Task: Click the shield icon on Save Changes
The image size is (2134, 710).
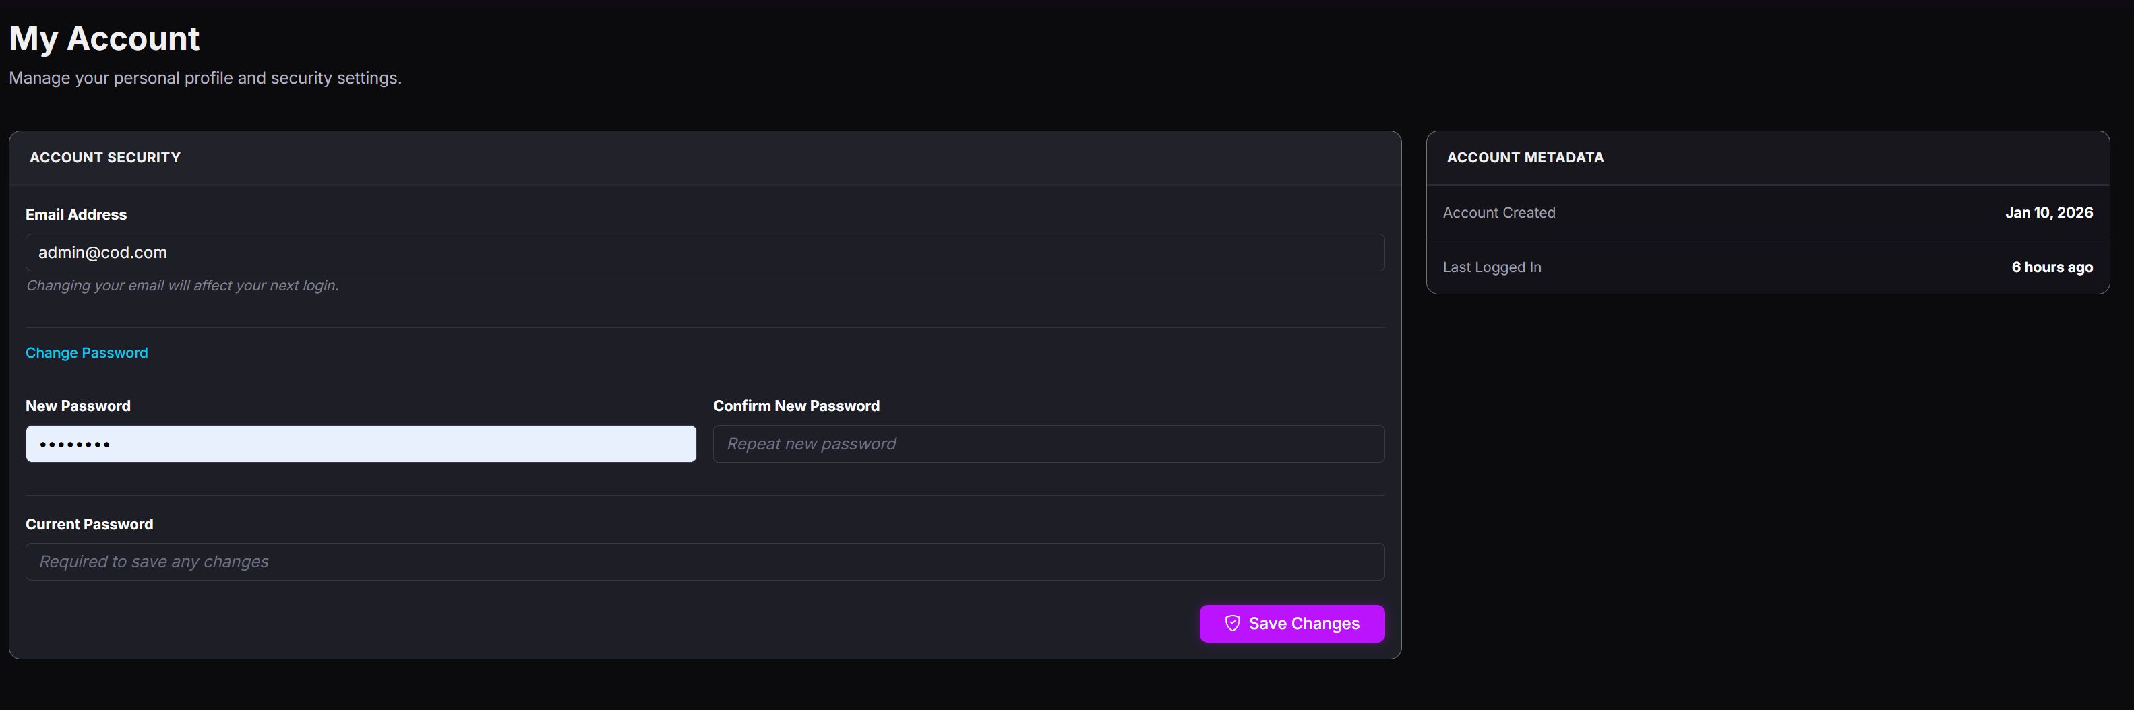Action: pyautogui.click(x=1232, y=623)
